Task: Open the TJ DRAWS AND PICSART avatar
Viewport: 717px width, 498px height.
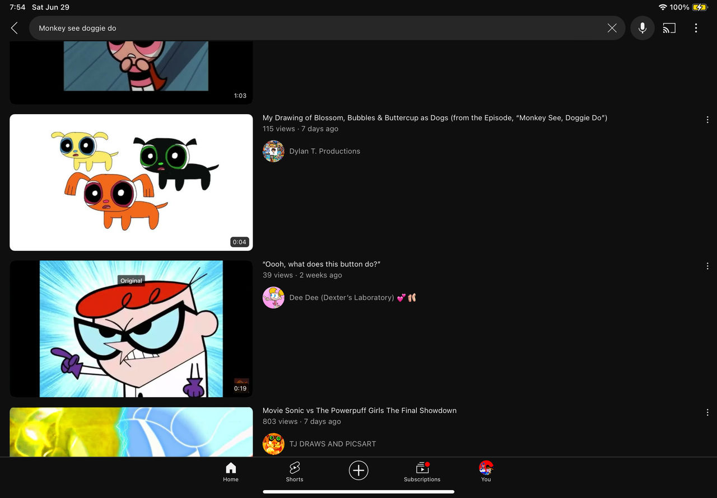Action: (x=273, y=444)
